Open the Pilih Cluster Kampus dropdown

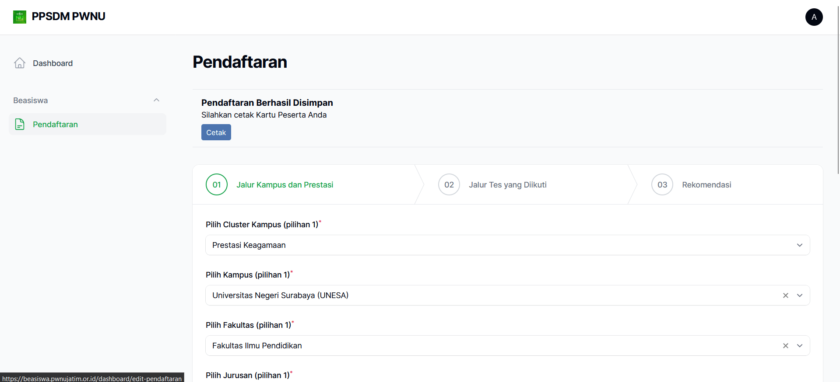[507, 245]
